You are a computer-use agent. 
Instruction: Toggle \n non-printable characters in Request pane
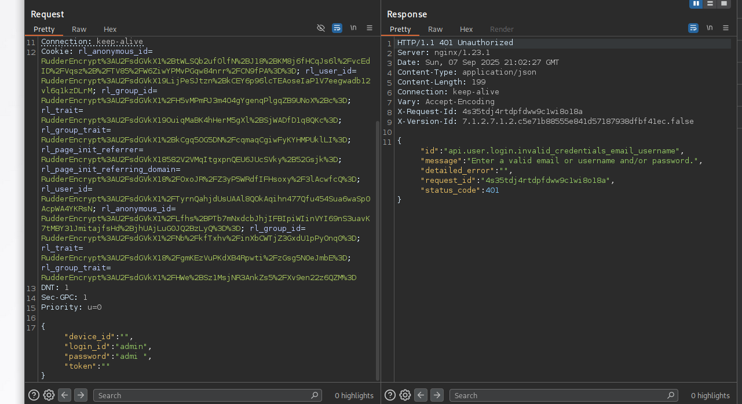point(353,28)
